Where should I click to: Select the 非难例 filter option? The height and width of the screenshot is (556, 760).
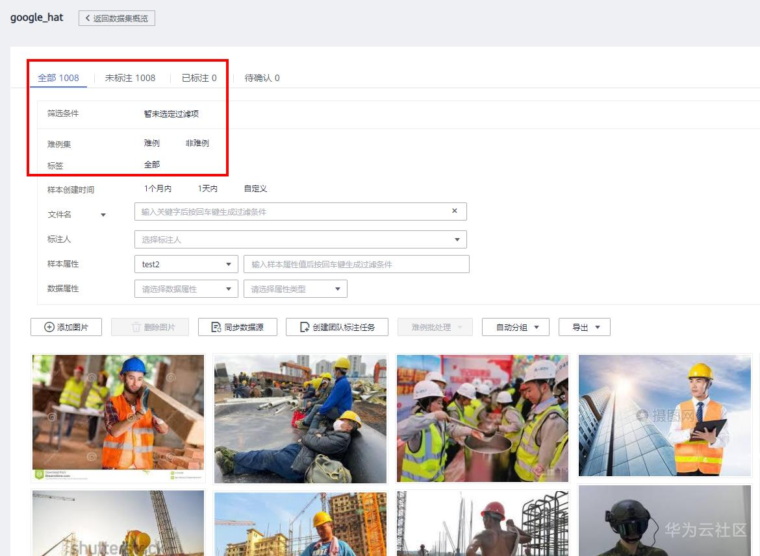click(197, 143)
